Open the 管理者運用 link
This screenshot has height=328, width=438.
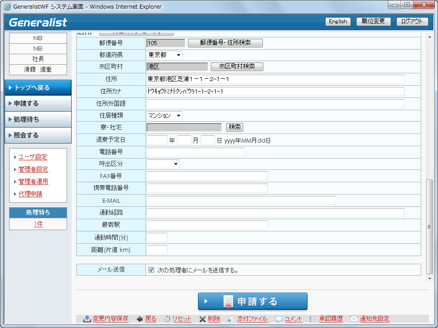33,182
